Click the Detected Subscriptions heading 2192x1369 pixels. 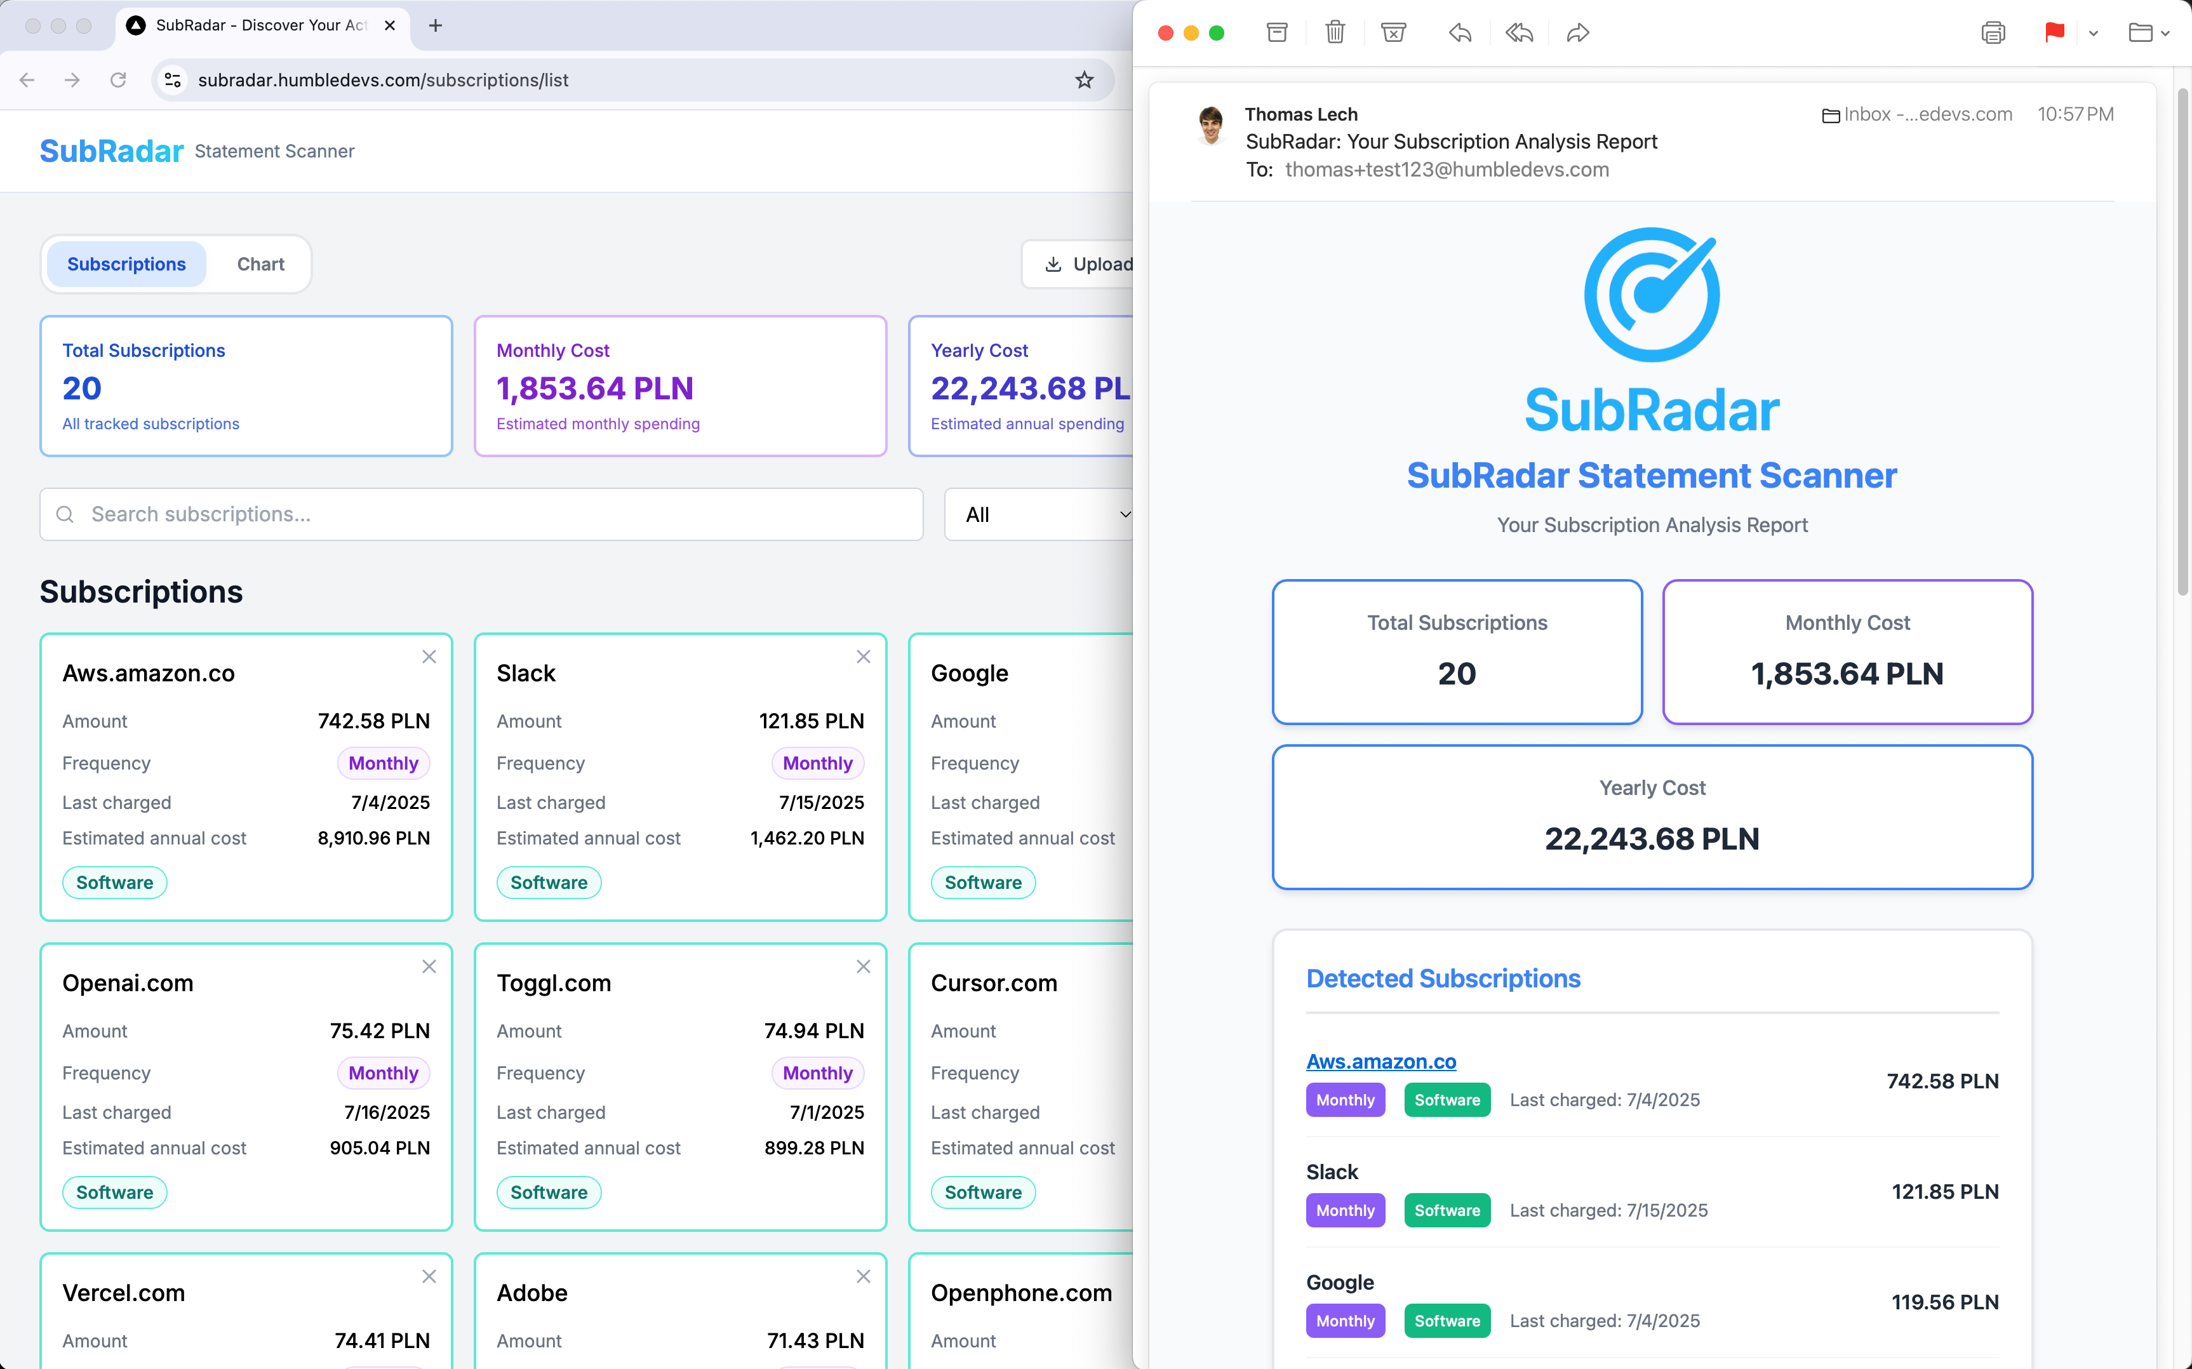(x=1443, y=978)
